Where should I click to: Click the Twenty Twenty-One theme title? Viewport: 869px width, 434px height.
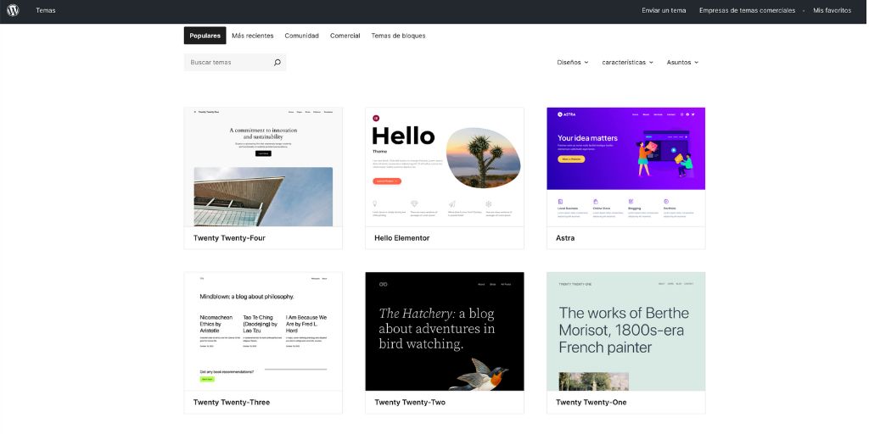[591, 403]
